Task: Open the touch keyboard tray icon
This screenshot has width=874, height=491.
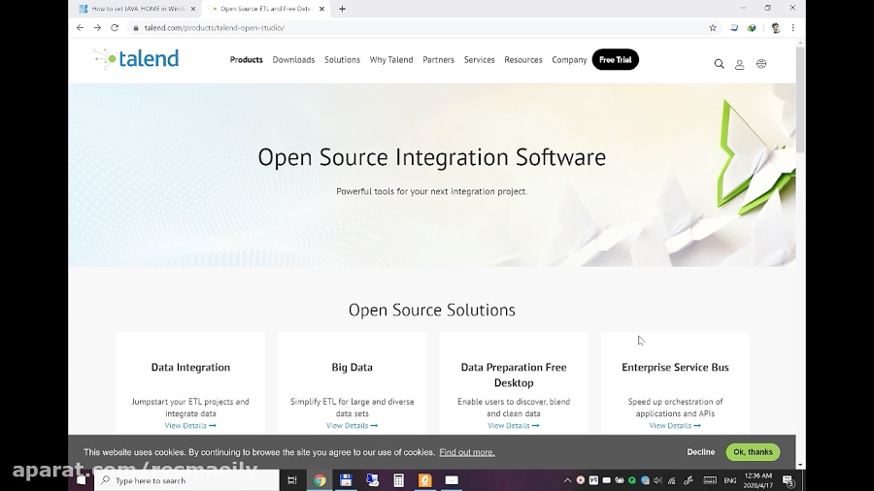Action: [x=710, y=480]
